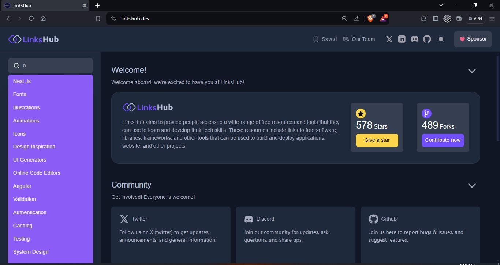
Task: Click the search magnifier icon in sidebar
Action: 16,65
